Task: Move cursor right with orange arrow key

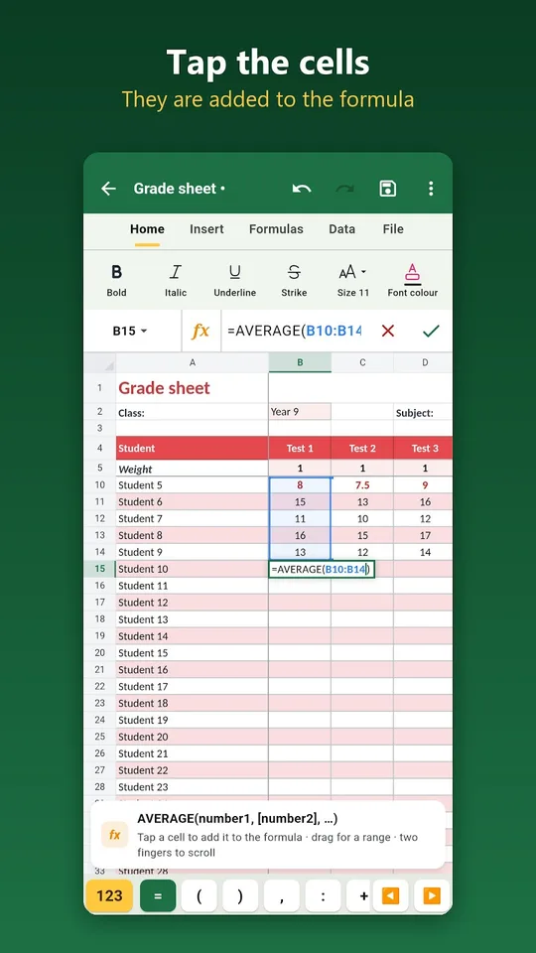Action: coord(432,895)
